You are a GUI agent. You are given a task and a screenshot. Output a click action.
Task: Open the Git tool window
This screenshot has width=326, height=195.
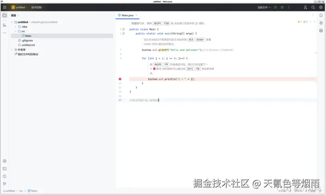pos(5,184)
